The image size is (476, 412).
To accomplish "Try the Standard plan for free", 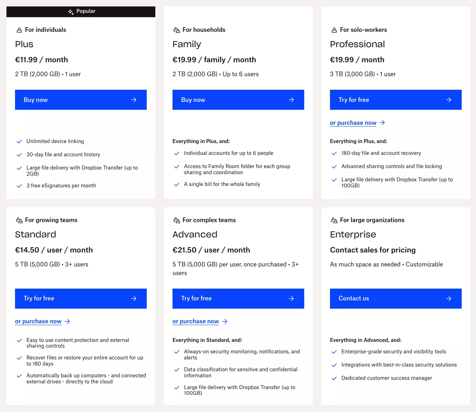I will click(81, 299).
